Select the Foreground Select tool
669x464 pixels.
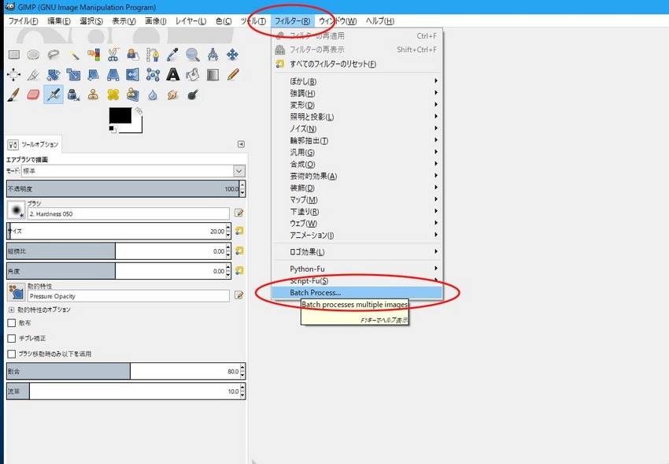click(x=133, y=54)
